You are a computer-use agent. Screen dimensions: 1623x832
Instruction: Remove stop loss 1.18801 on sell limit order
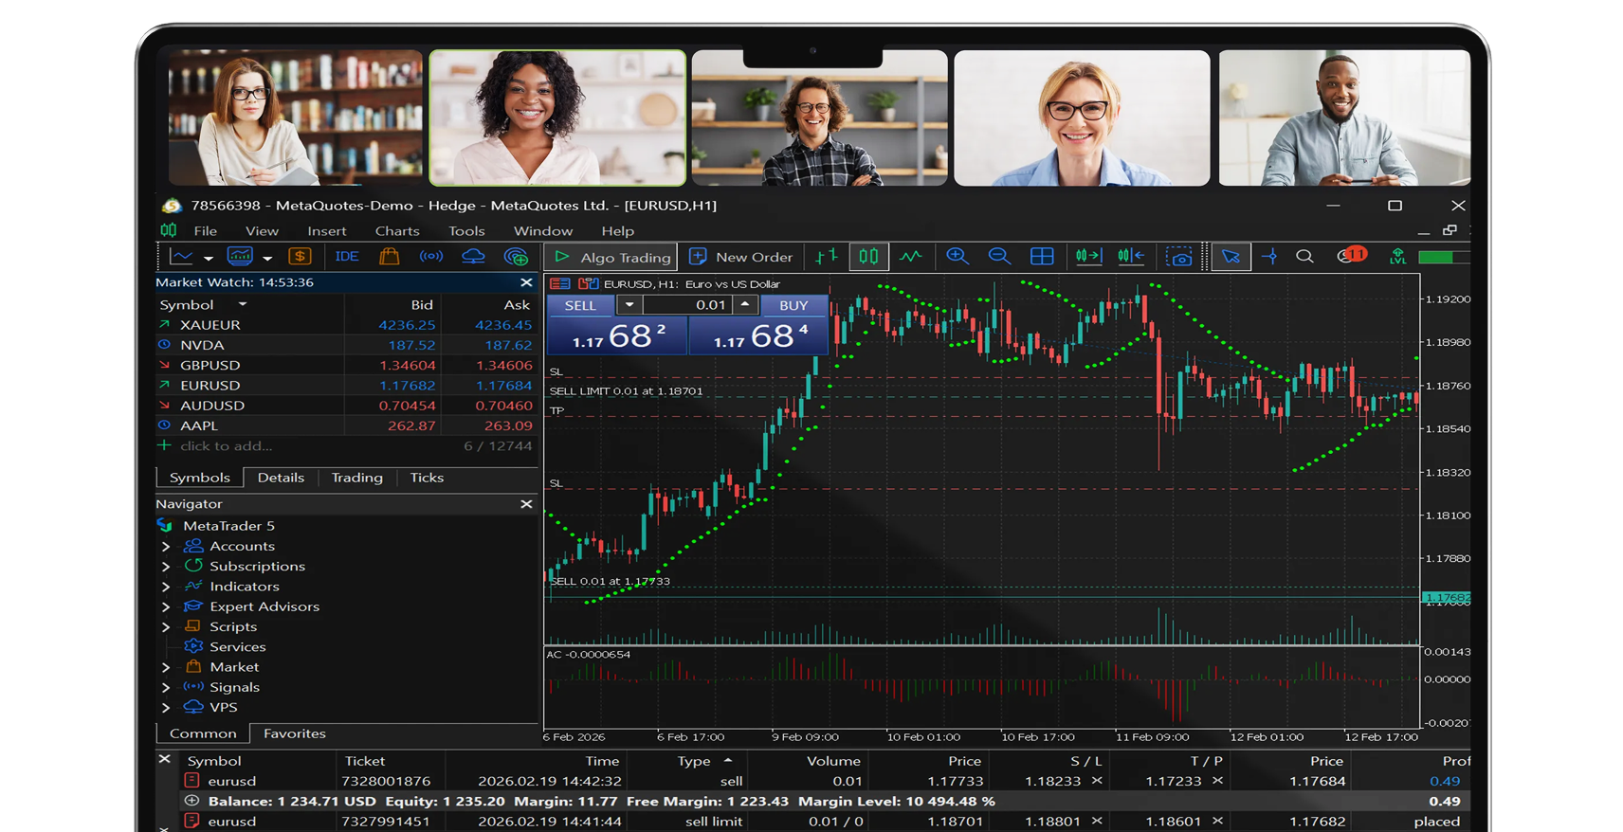pyautogui.click(x=1098, y=822)
